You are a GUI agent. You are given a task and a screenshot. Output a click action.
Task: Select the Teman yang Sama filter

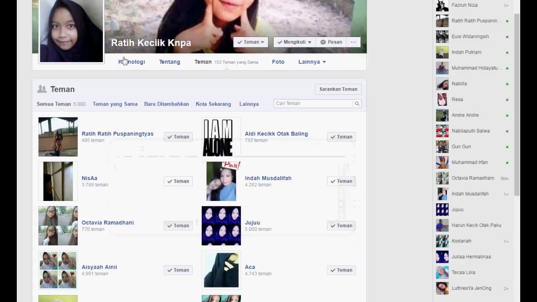pos(115,104)
